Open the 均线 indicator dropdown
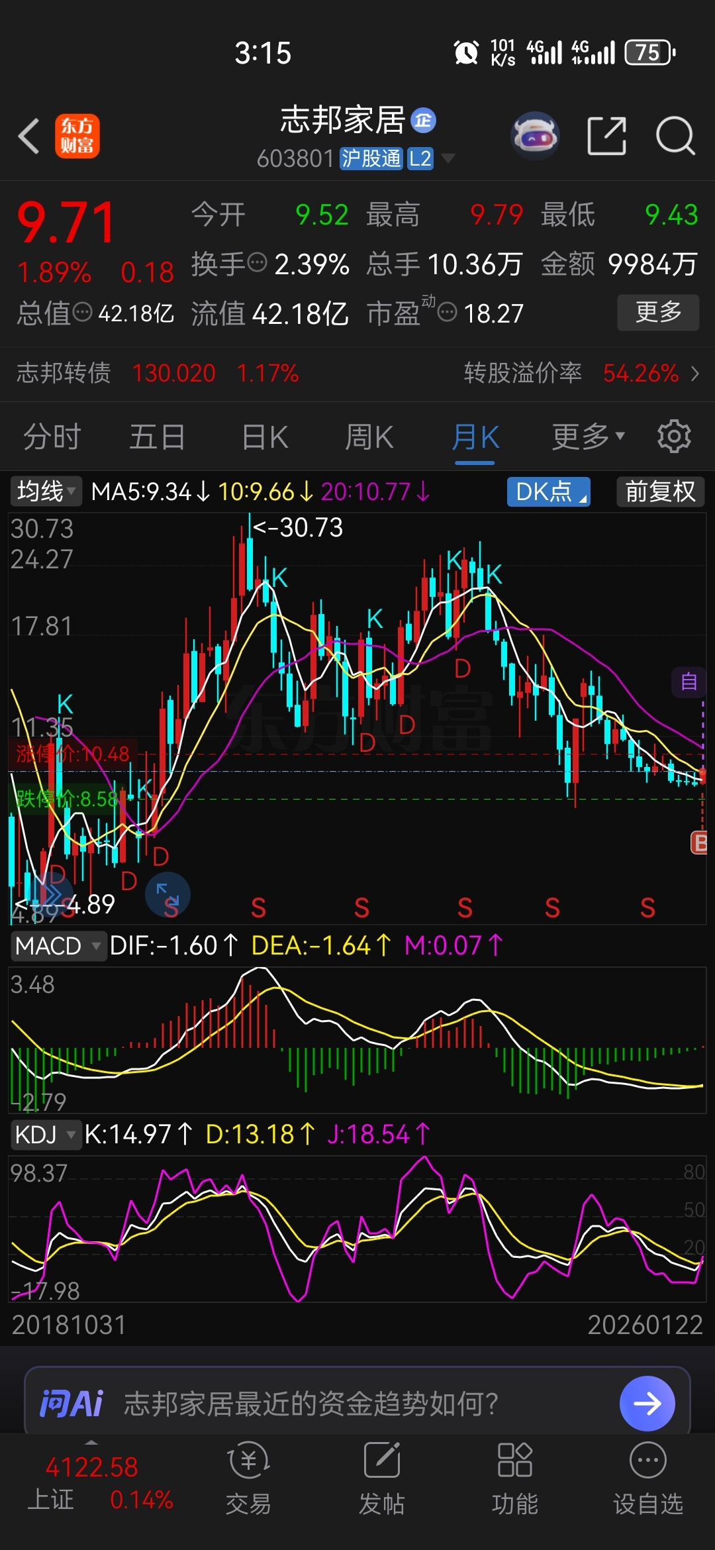The height and width of the screenshot is (1550, 715). [x=45, y=491]
